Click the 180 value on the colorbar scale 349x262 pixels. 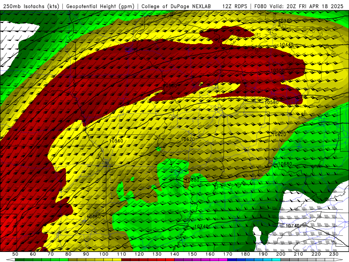[245, 254]
